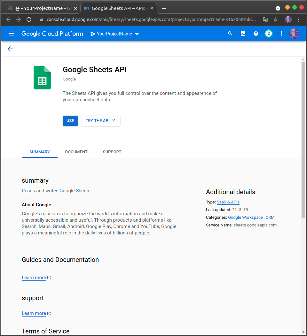The height and width of the screenshot is (336, 307).
Task: Open the console three-dot settings menu
Action: click(x=281, y=34)
